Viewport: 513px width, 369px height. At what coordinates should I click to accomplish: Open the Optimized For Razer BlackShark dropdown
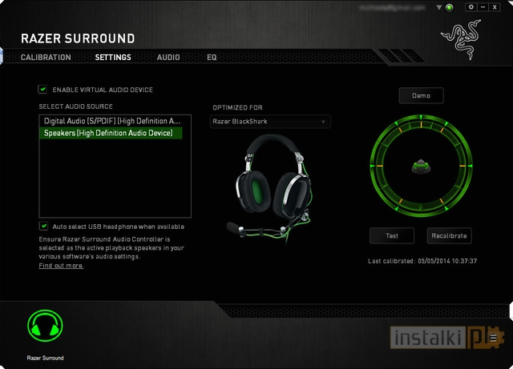[270, 122]
